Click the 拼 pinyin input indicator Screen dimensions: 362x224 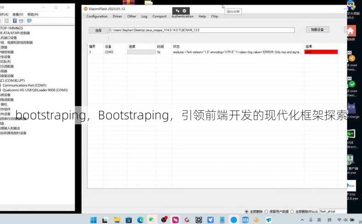(x=329, y=220)
